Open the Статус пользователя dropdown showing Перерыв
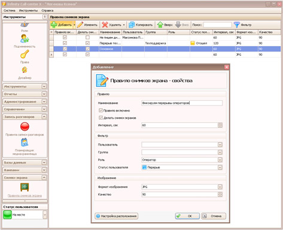 [x=220, y=168]
